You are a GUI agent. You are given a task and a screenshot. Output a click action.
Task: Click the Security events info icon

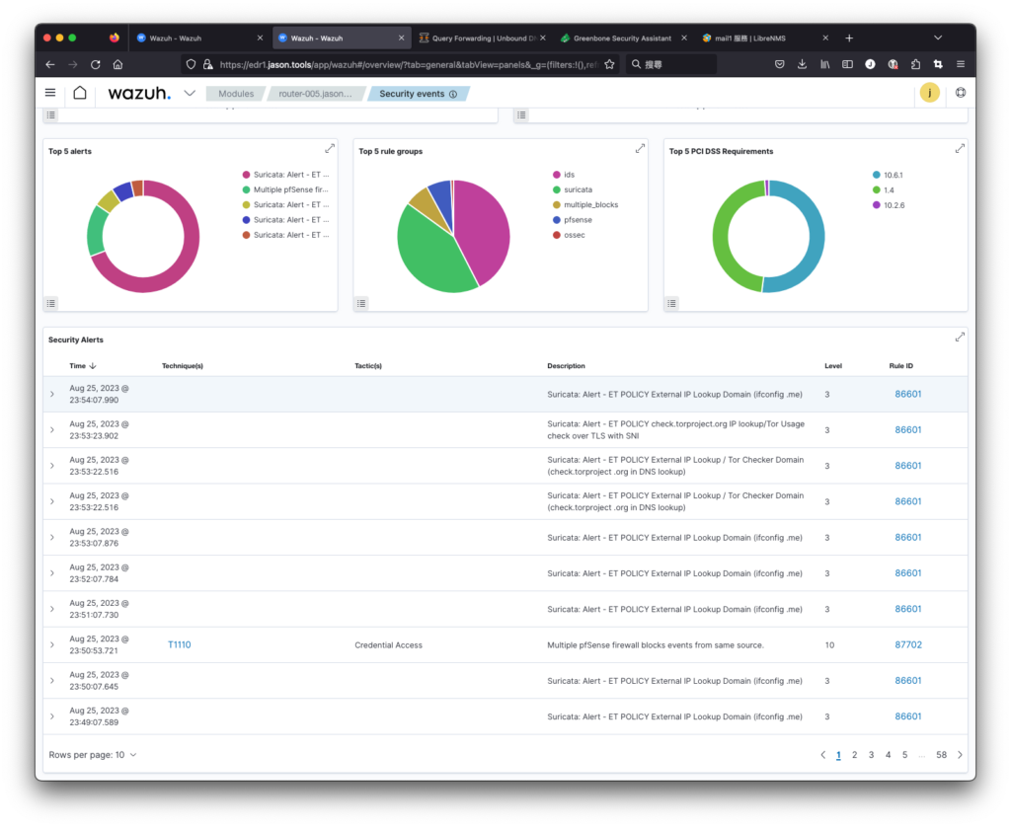[453, 94]
